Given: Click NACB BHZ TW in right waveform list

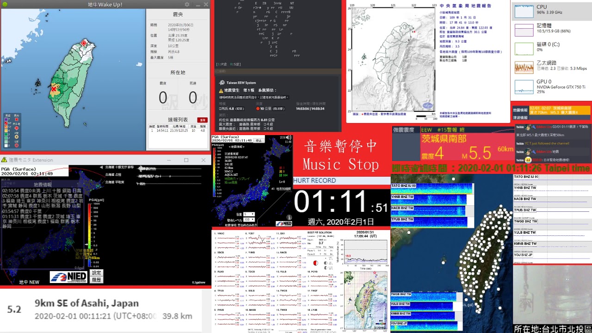Looking at the screenshot, I should click(x=525, y=199).
